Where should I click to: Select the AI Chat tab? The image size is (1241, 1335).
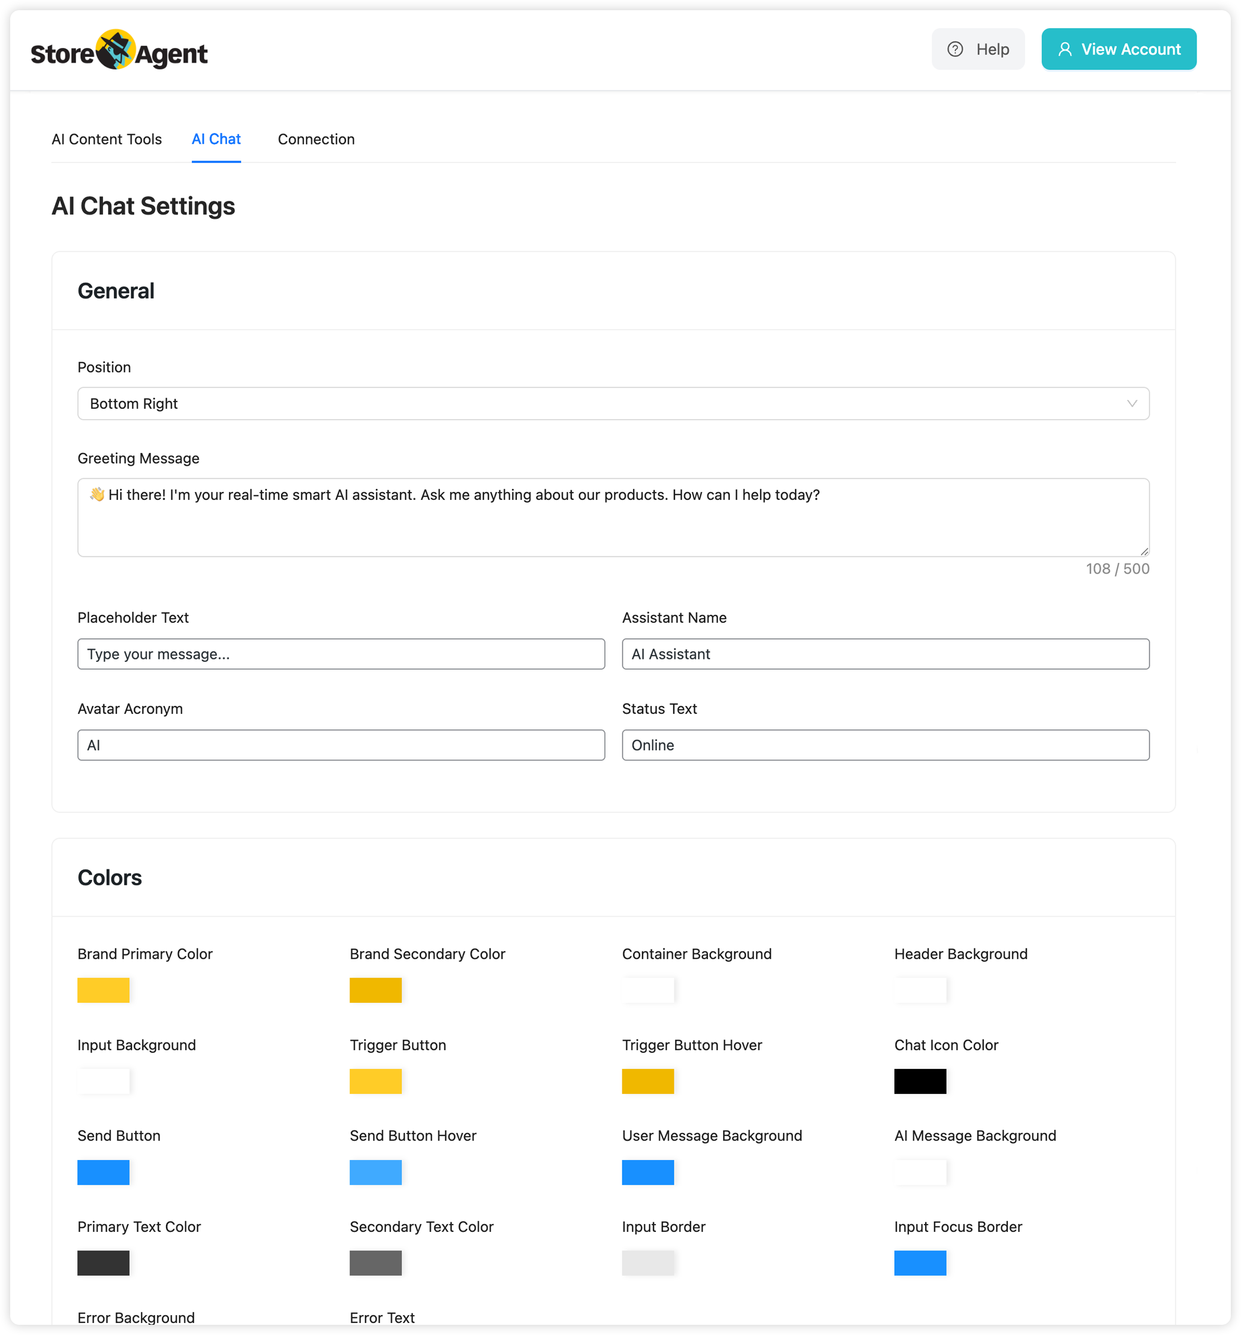[x=216, y=139]
